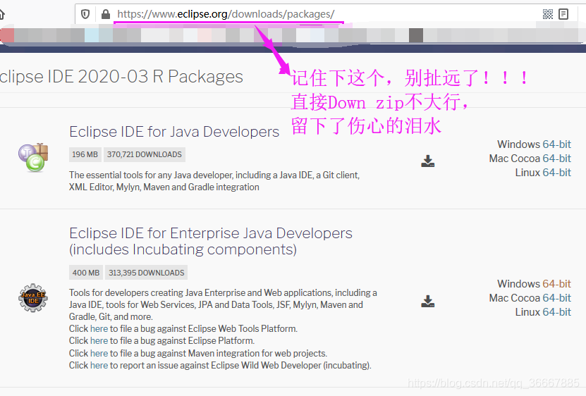Click the Java Developers package logo
This screenshot has width=586, height=396.
(x=33, y=158)
